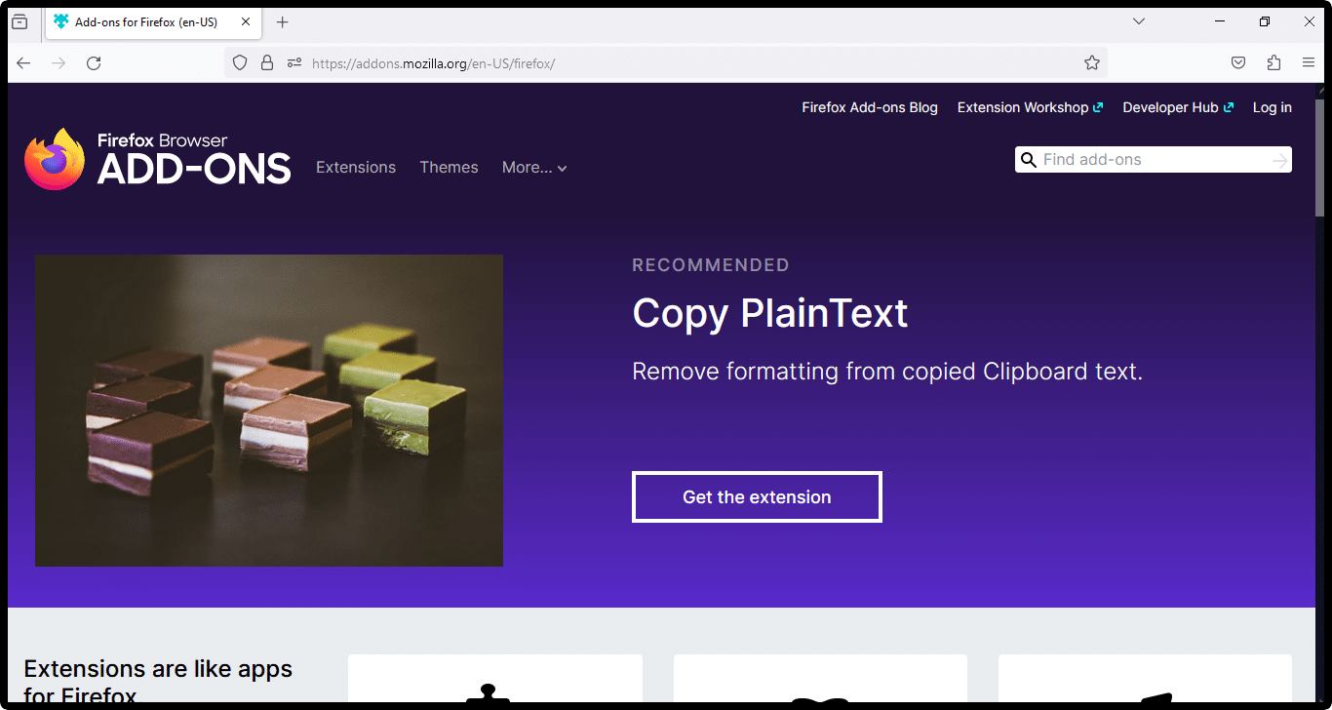Click the Get the extension button
The height and width of the screenshot is (710, 1332).
[757, 497]
